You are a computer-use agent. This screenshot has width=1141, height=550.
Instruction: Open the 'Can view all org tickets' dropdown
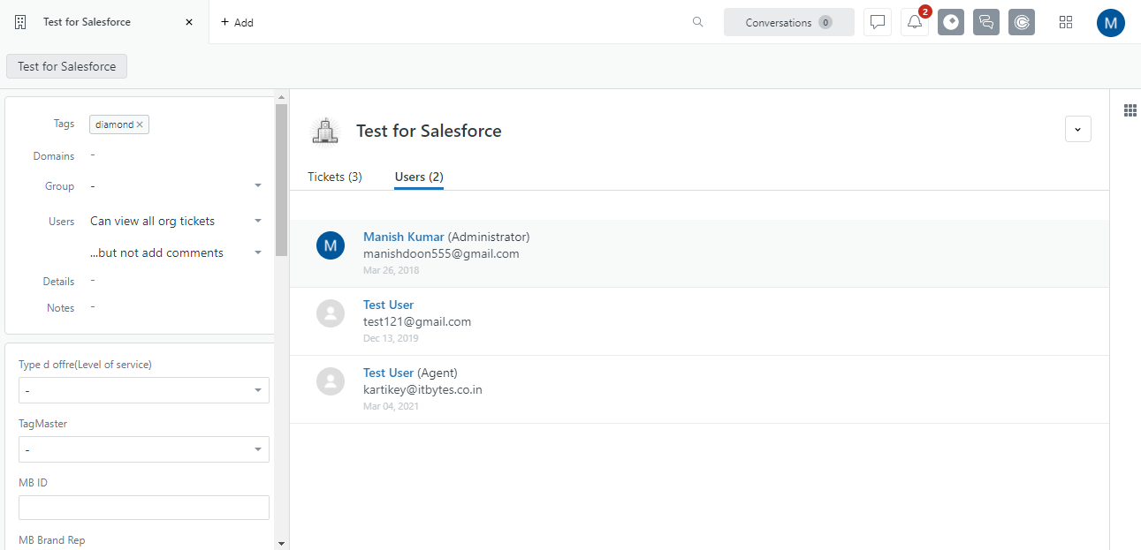click(258, 222)
